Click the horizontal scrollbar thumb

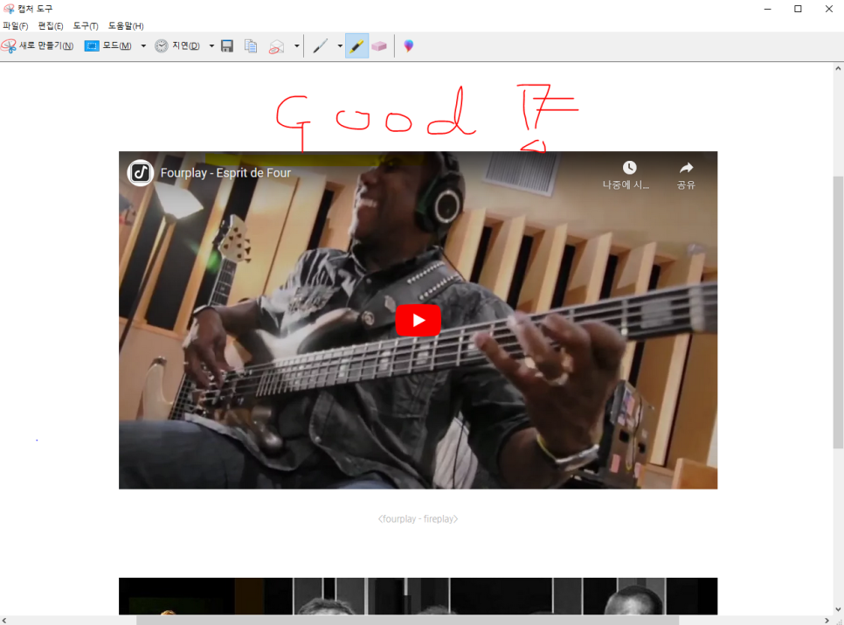[x=407, y=620]
